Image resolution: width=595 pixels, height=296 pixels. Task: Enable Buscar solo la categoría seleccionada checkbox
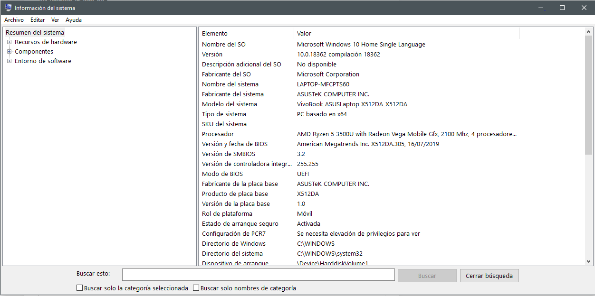(x=79, y=288)
